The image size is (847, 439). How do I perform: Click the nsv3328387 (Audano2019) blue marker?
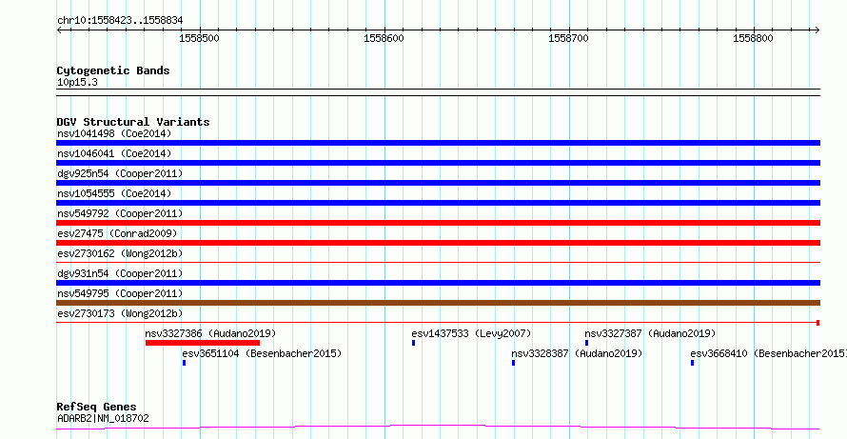pyautogui.click(x=513, y=363)
